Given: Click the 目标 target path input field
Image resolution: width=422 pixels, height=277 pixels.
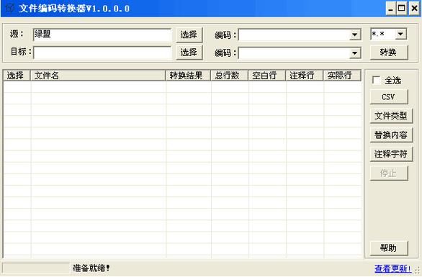Looking at the screenshot, I should 102,53.
